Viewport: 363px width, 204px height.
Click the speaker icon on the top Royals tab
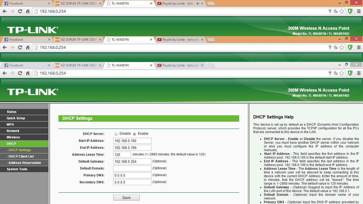pyautogui.click(x=197, y=3)
